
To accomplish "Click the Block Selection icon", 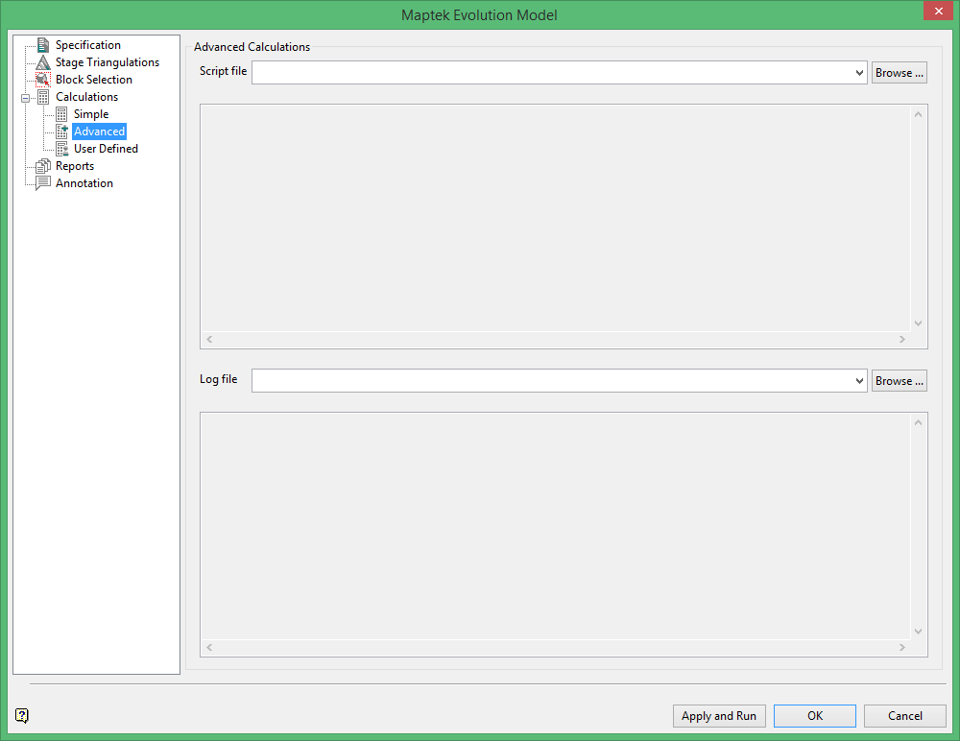I will [41, 79].
